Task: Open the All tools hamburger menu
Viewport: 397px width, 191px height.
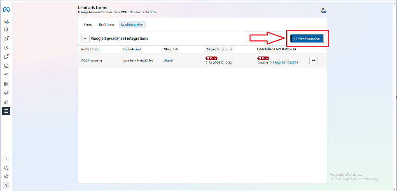Action: (x=6, y=111)
